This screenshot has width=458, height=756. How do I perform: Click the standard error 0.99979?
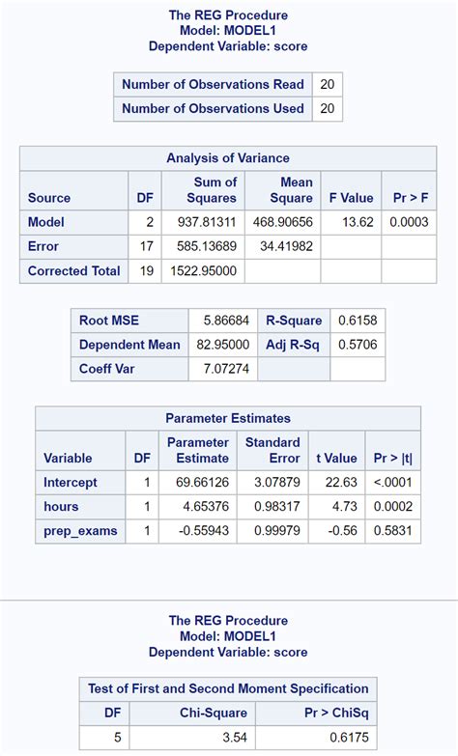pos(277,531)
